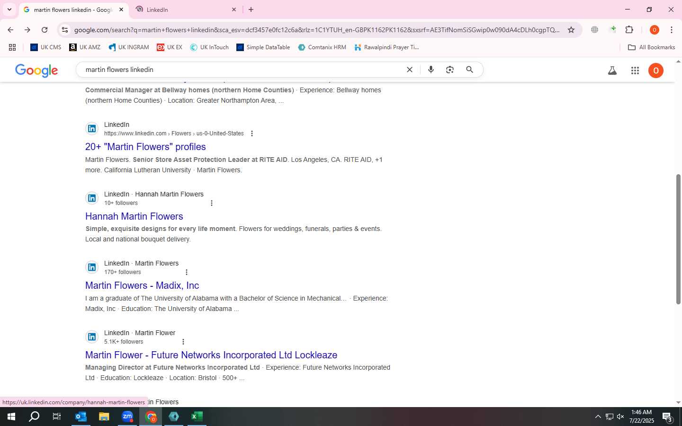This screenshot has width=682, height=426.
Task: Open more options for the 5.1K+ followers result
Action: point(183,342)
